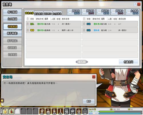Open the quest scroll icon in bottom bar
The image size is (143, 115).
click(x=60, y=111)
